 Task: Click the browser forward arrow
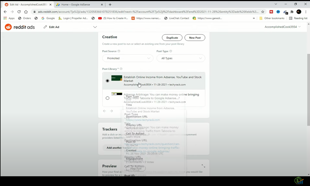[x=12, y=12]
